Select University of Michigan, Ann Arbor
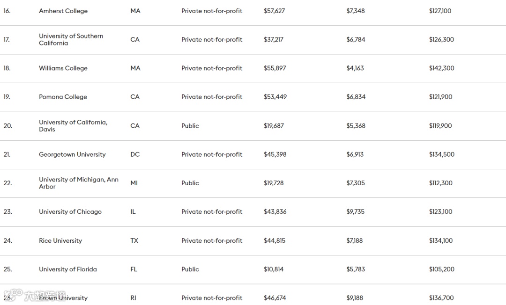This screenshot has height=305, width=506. point(78,183)
